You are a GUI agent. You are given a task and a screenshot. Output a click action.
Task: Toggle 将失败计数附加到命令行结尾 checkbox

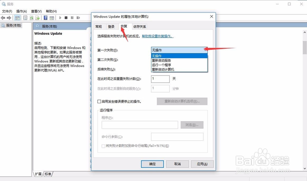click(x=103, y=146)
